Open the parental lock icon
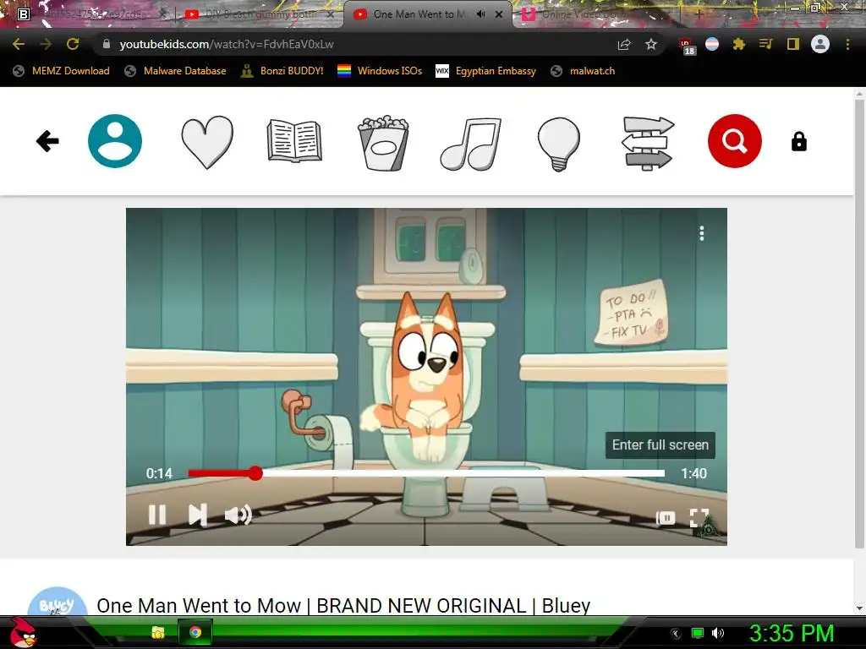The image size is (866, 649). tap(798, 141)
